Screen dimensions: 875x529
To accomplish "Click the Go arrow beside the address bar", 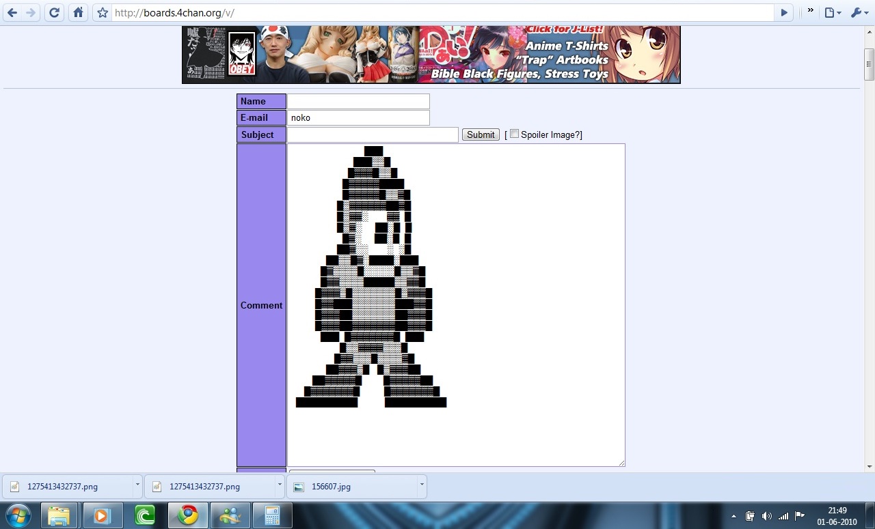I will click(x=784, y=12).
